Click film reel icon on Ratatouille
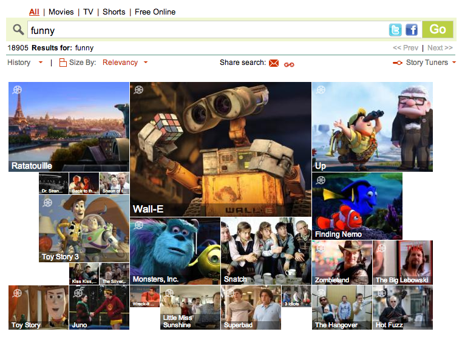The width and height of the screenshot is (462, 340). [x=17, y=90]
